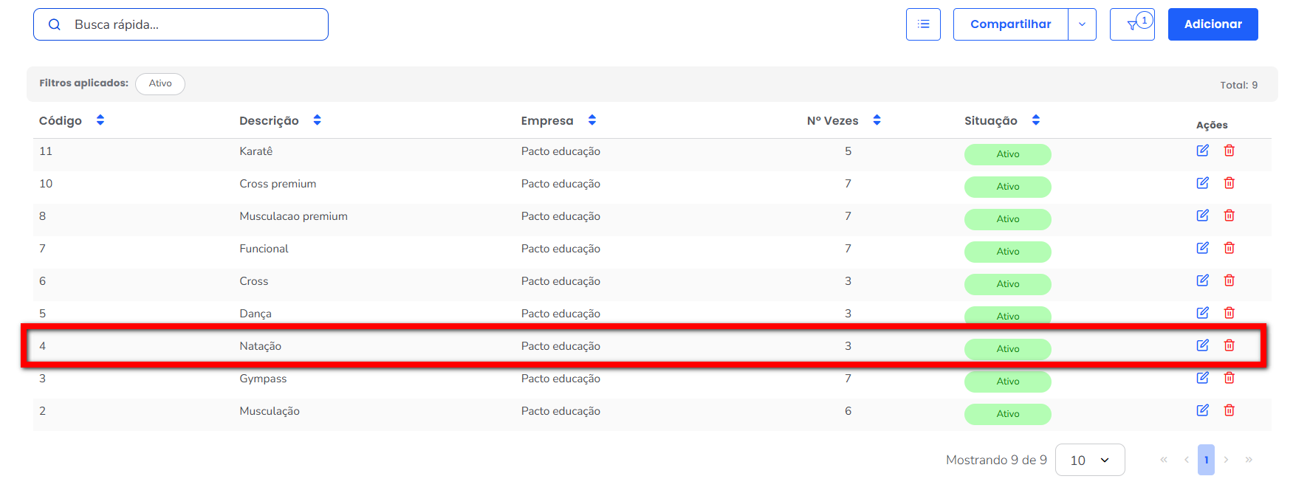Click the edit icon for Karatê row

coord(1202,151)
